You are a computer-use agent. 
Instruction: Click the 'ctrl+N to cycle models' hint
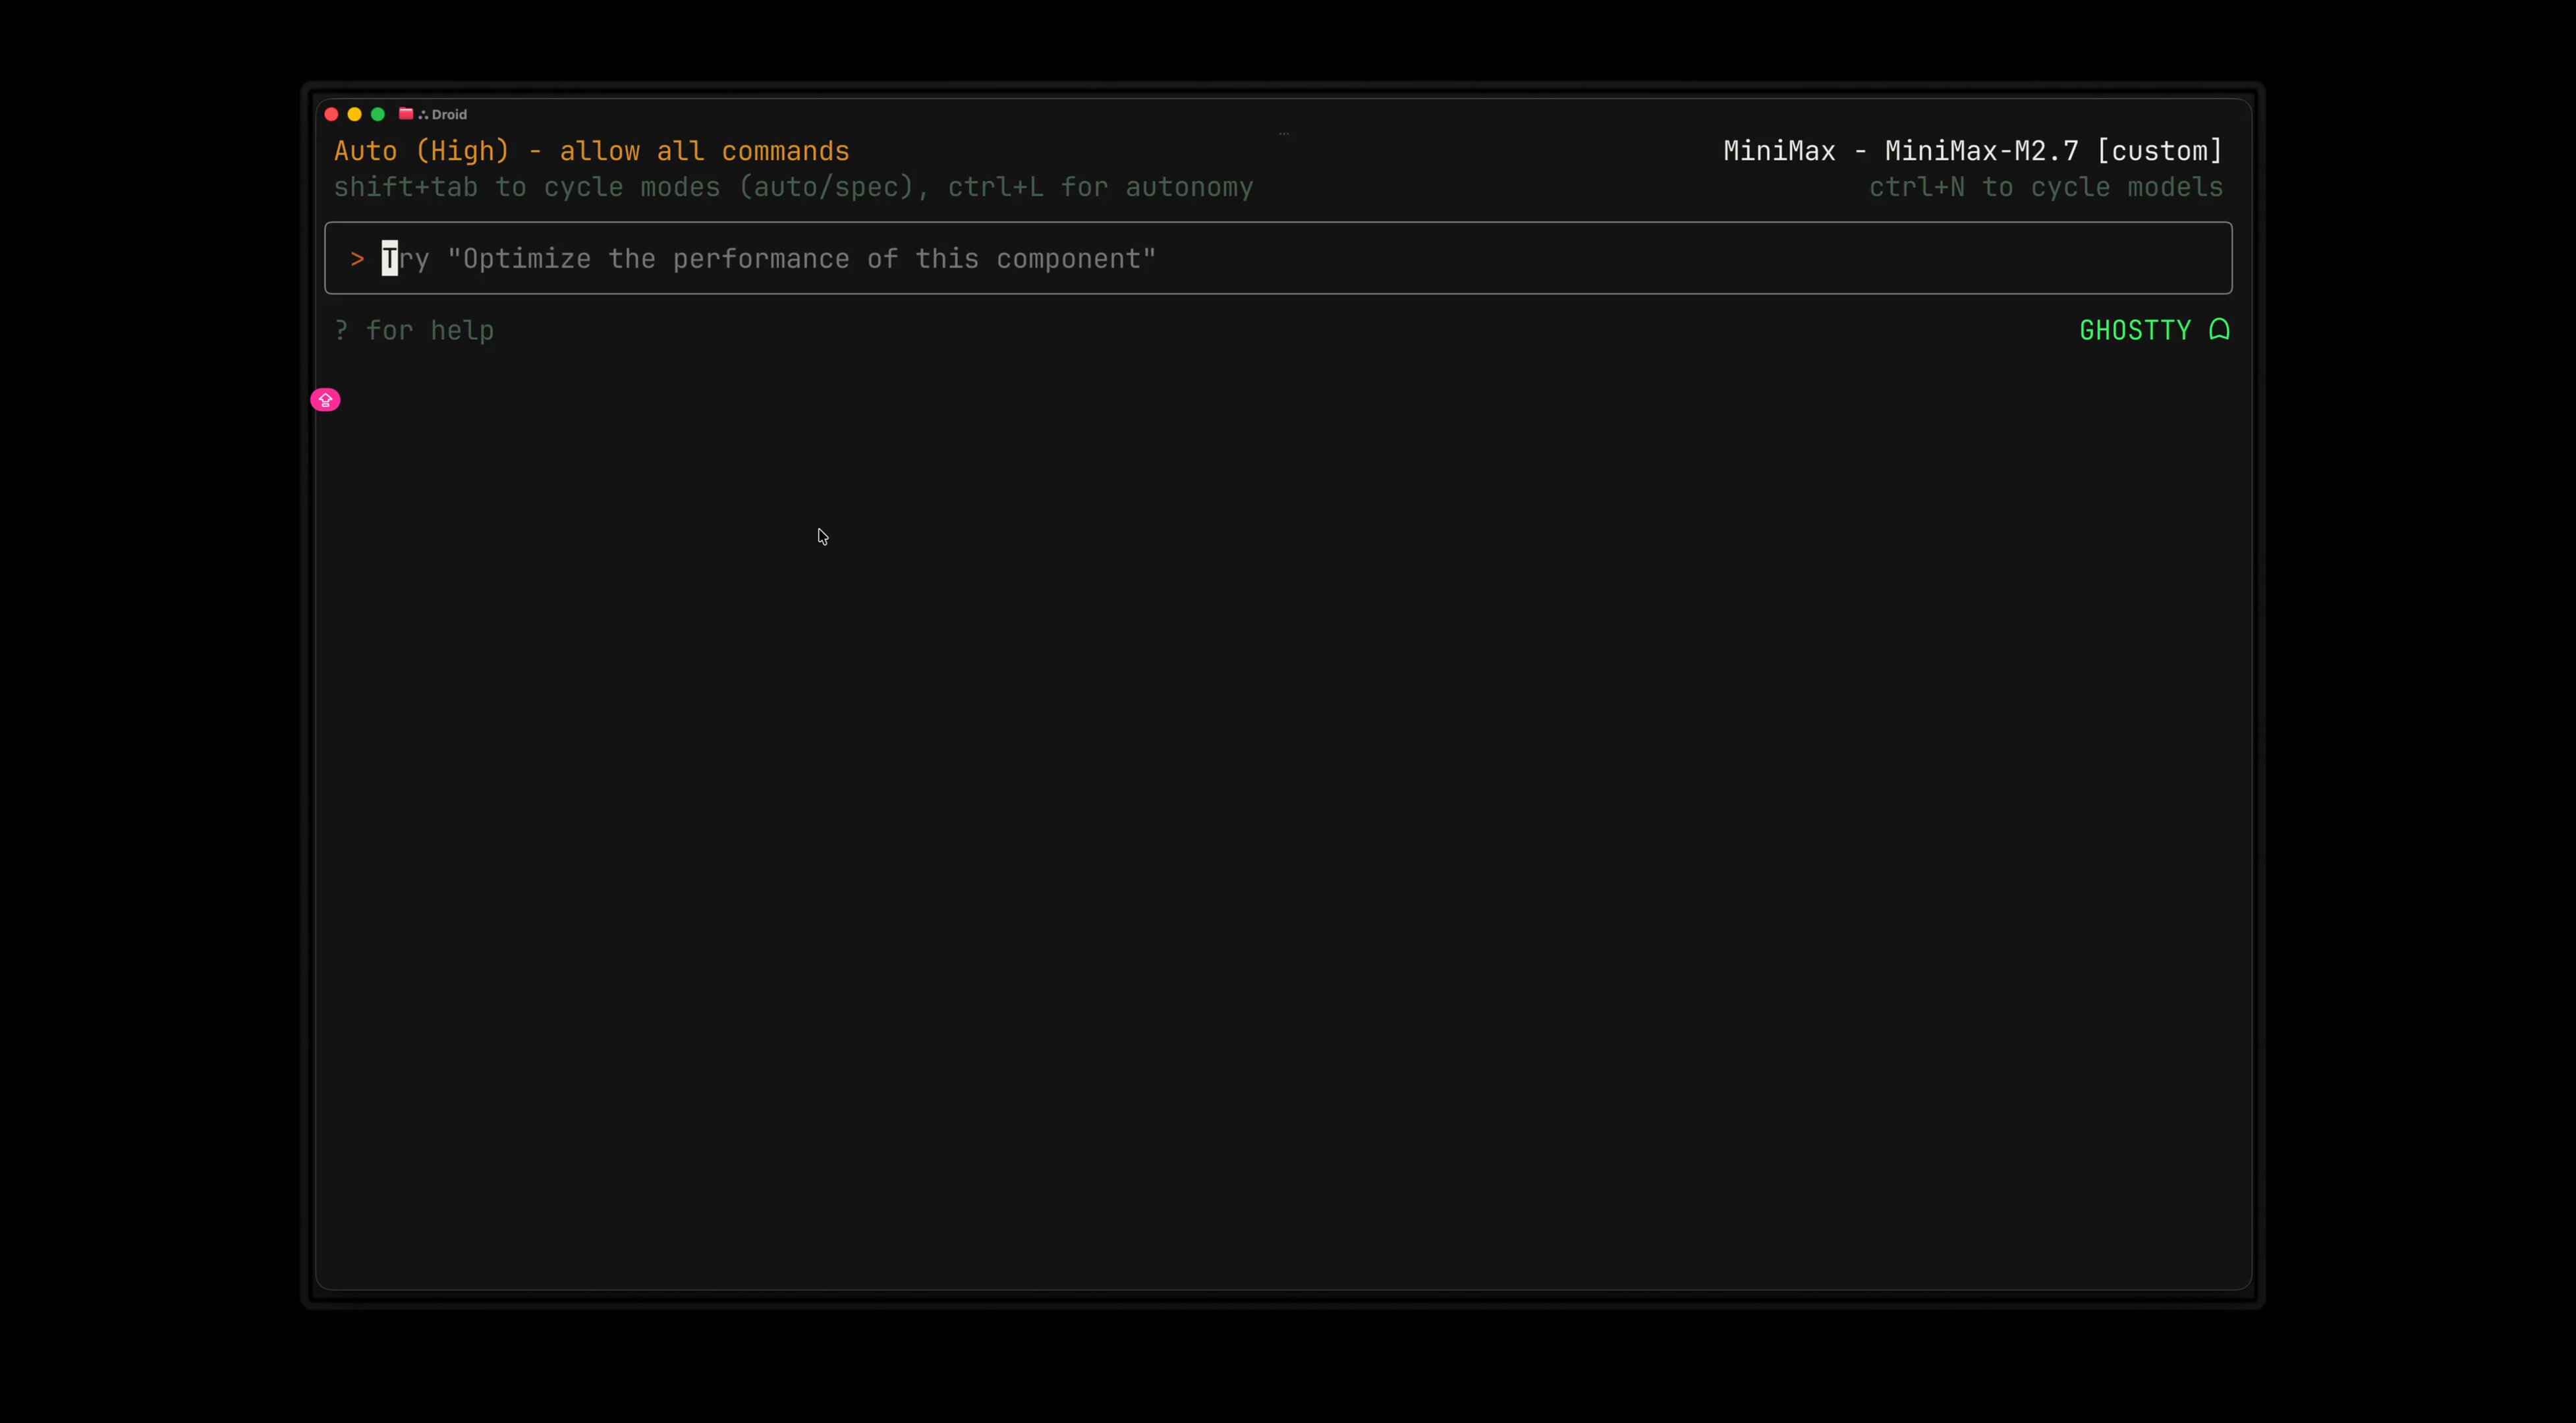[x=2046, y=187]
